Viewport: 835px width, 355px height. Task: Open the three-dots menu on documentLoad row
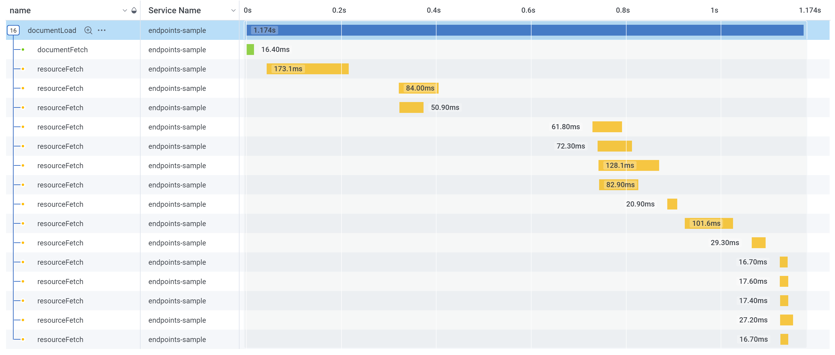point(102,30)
